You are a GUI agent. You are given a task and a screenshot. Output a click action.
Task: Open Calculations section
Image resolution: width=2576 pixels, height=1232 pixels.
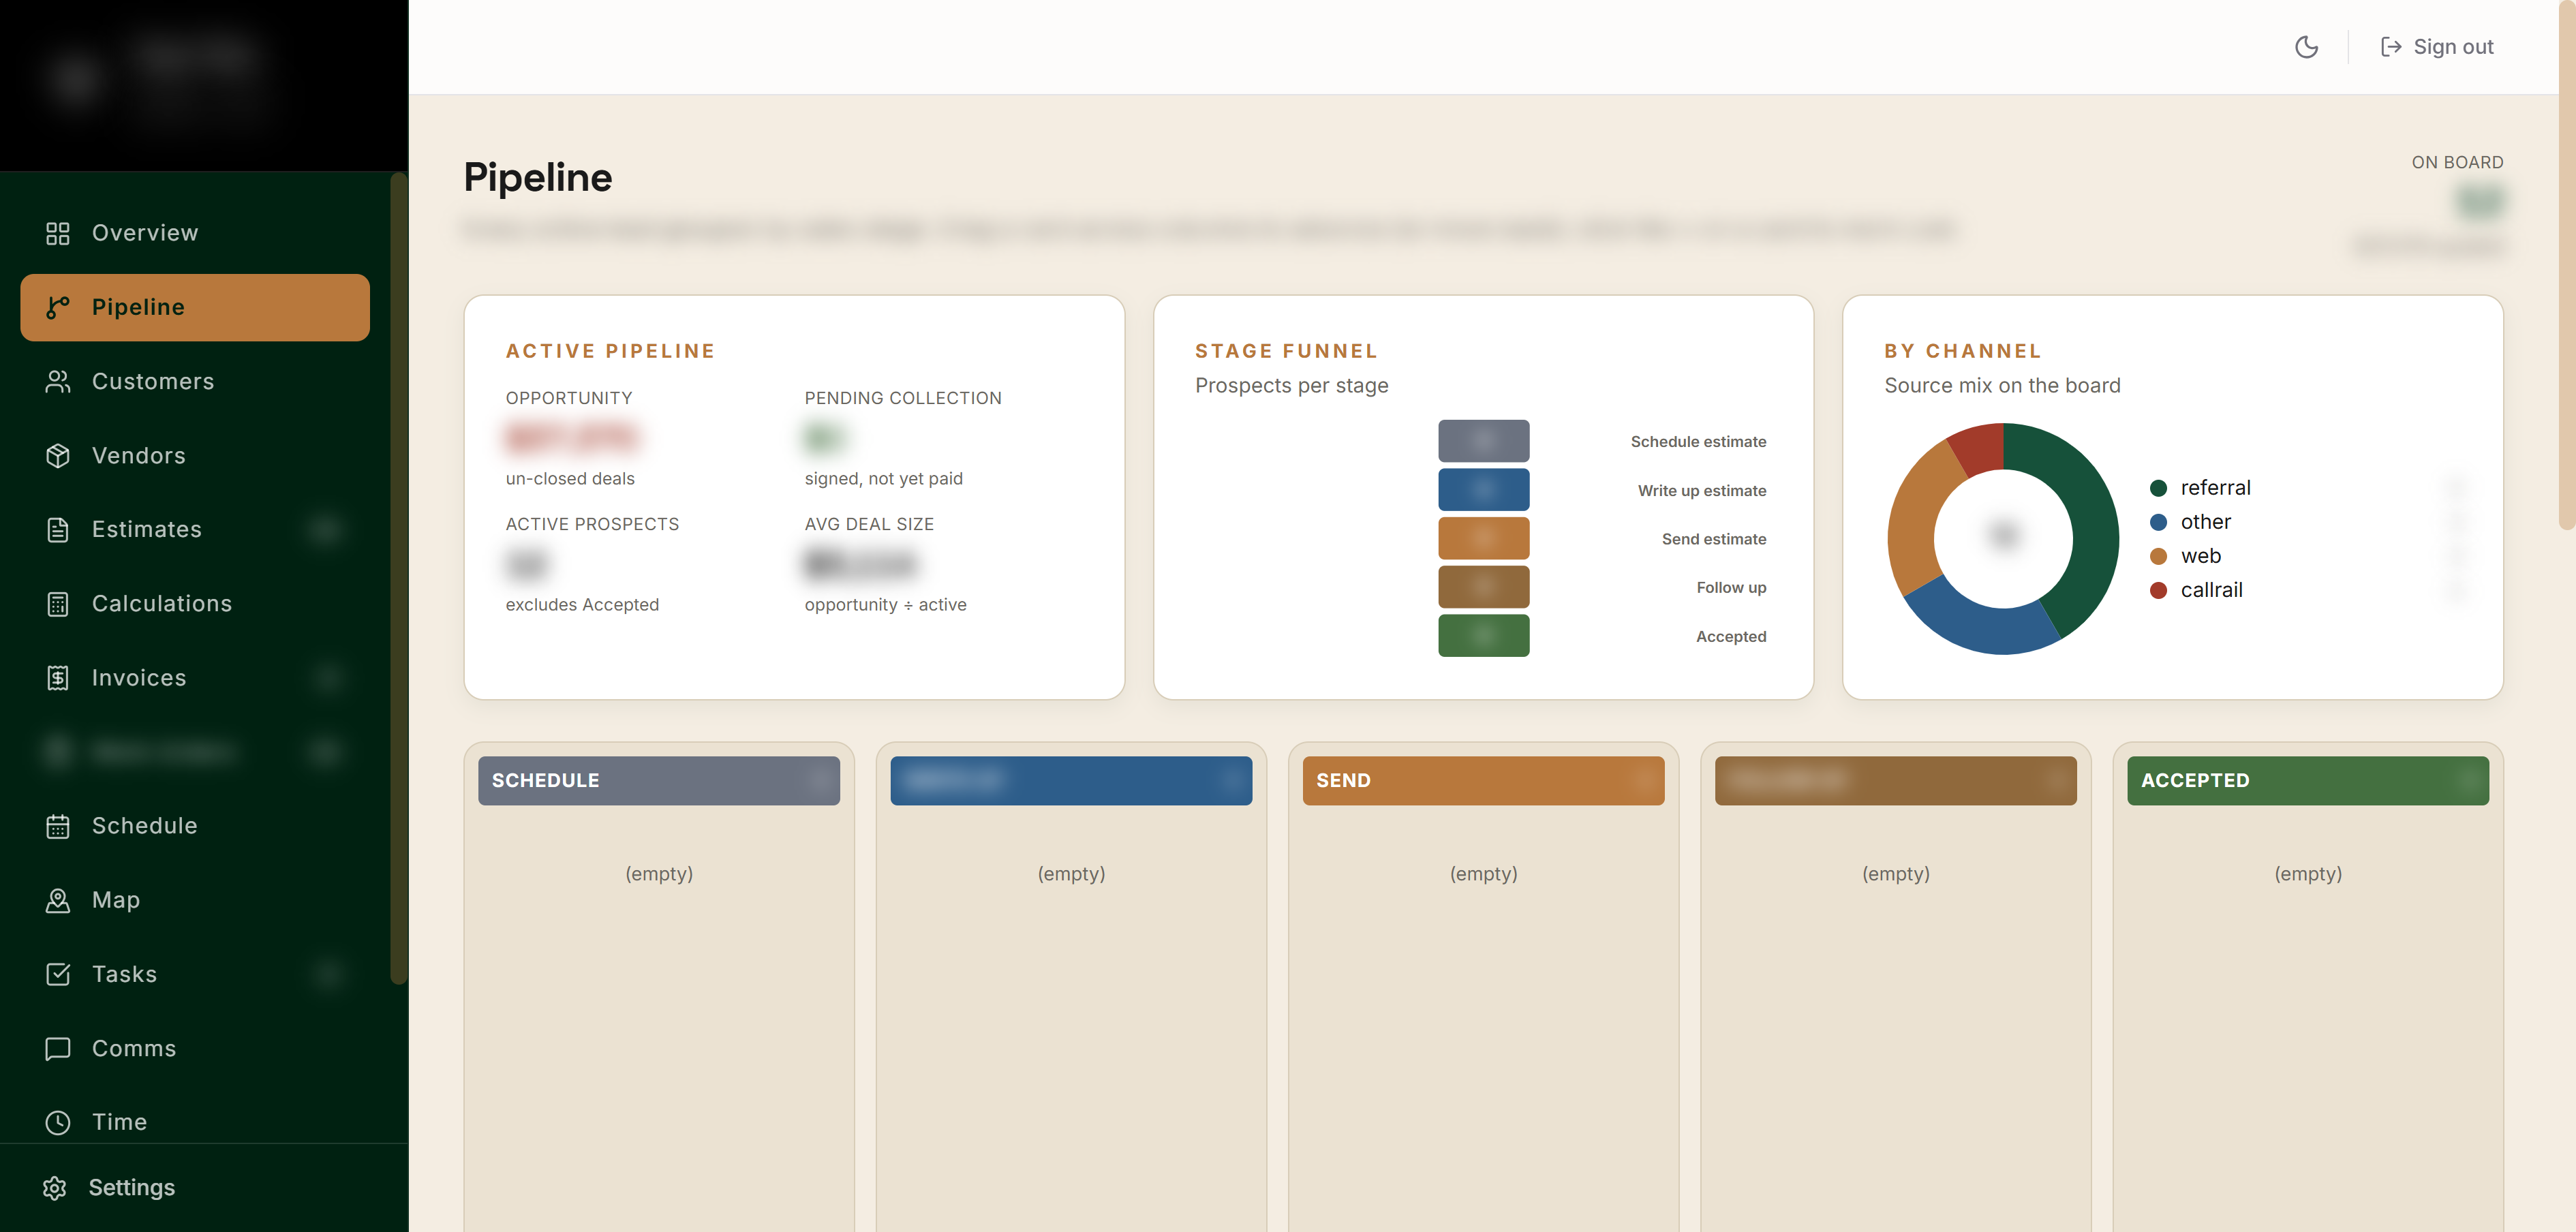point(195,603)
